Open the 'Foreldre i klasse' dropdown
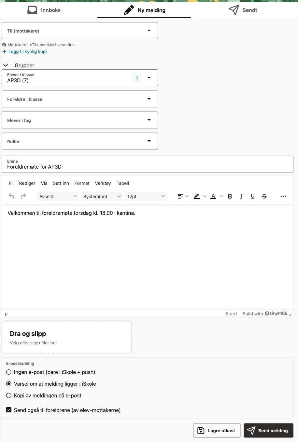298x442 pixels. (x=80, y=99)
